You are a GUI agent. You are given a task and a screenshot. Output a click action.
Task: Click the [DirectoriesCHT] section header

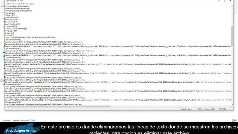coord(13,49)
